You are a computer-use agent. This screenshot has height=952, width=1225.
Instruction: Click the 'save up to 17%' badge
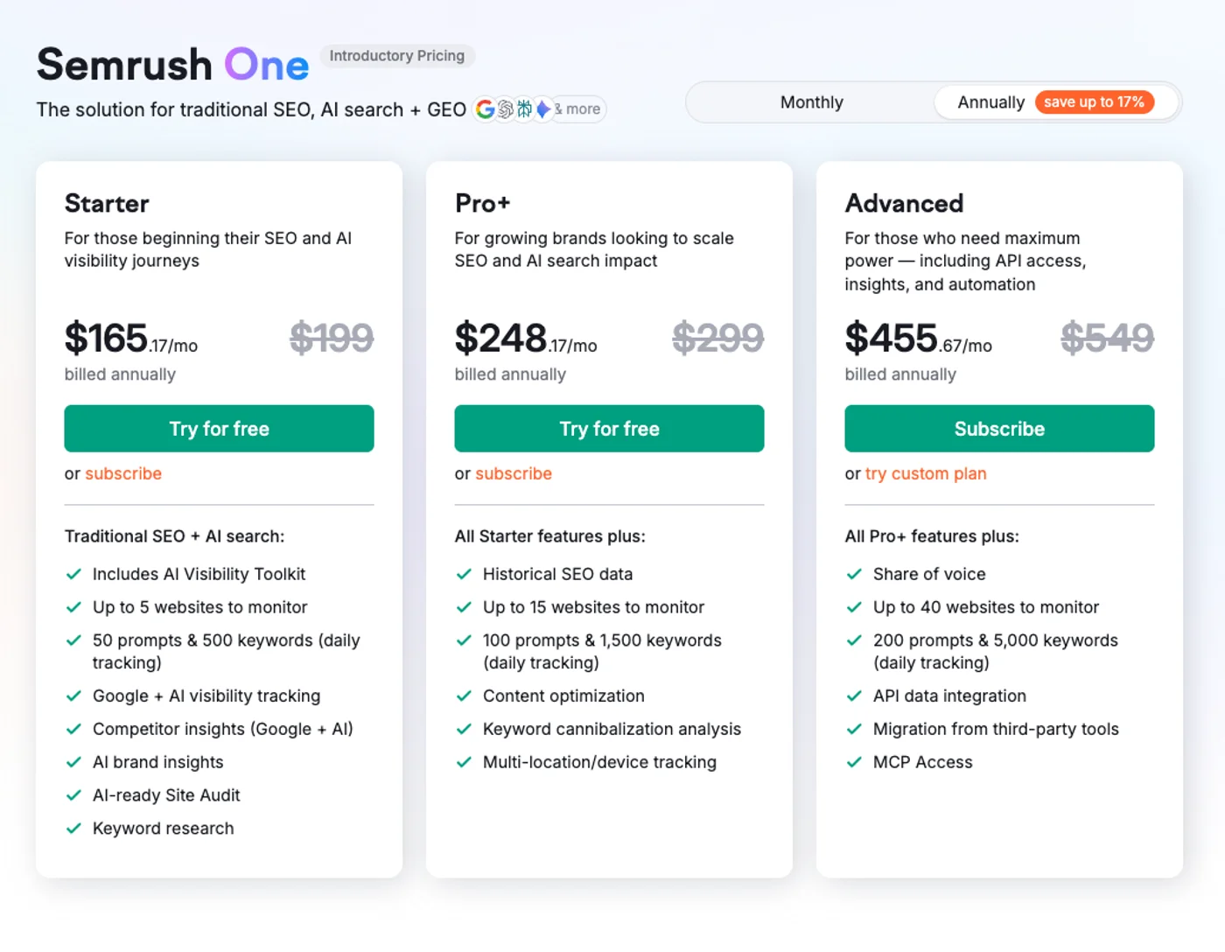click(1094, 102)
